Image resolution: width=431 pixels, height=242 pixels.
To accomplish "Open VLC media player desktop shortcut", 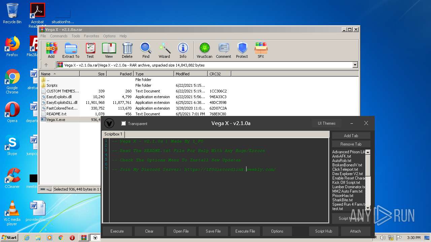I will 12,213.
